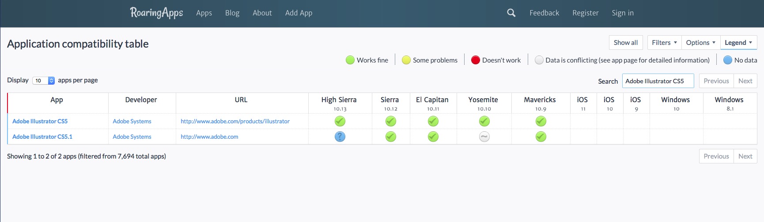Focus the Search input field
The width and height of the screenshot is (764, 222).
point(658,81)
